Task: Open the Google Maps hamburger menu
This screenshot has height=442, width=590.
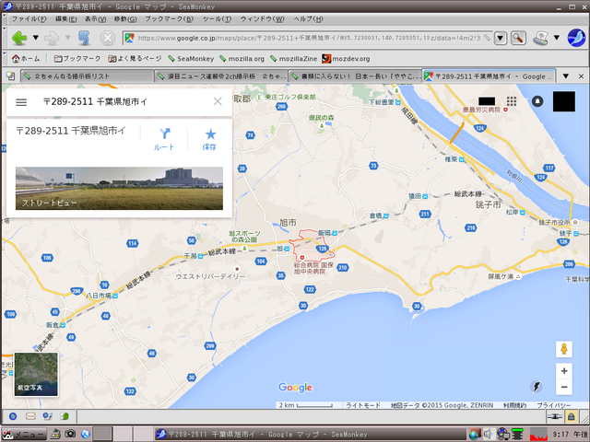Action: [x=21, y=102]
